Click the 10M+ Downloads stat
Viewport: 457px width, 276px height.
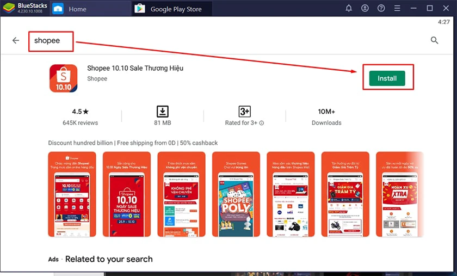click(326, 116)
